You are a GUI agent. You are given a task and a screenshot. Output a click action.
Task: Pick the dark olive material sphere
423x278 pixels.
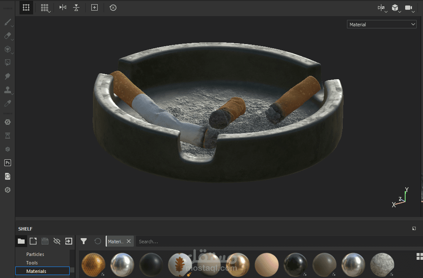(324, 265)
